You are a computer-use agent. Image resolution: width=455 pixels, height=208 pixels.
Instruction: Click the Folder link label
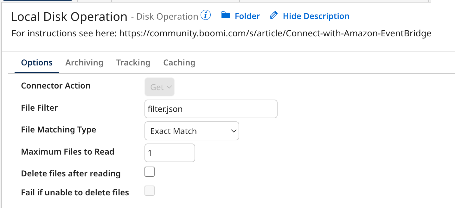pyautogui.click(x=247, y=16)
